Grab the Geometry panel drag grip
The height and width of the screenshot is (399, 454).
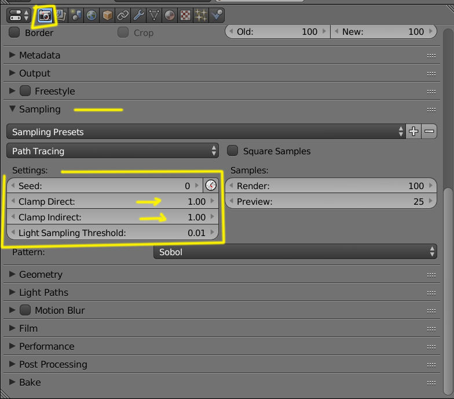(431, 275)
